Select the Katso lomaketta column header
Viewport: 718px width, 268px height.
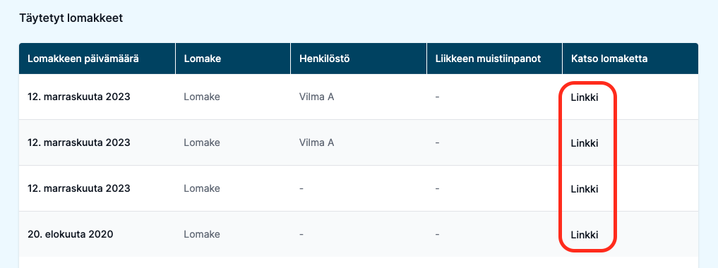click(609, 59)
